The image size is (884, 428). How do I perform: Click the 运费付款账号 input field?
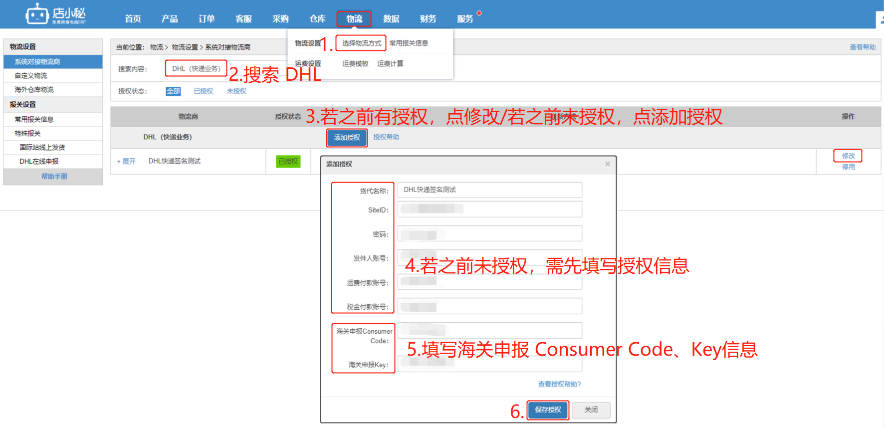[490, 282]
